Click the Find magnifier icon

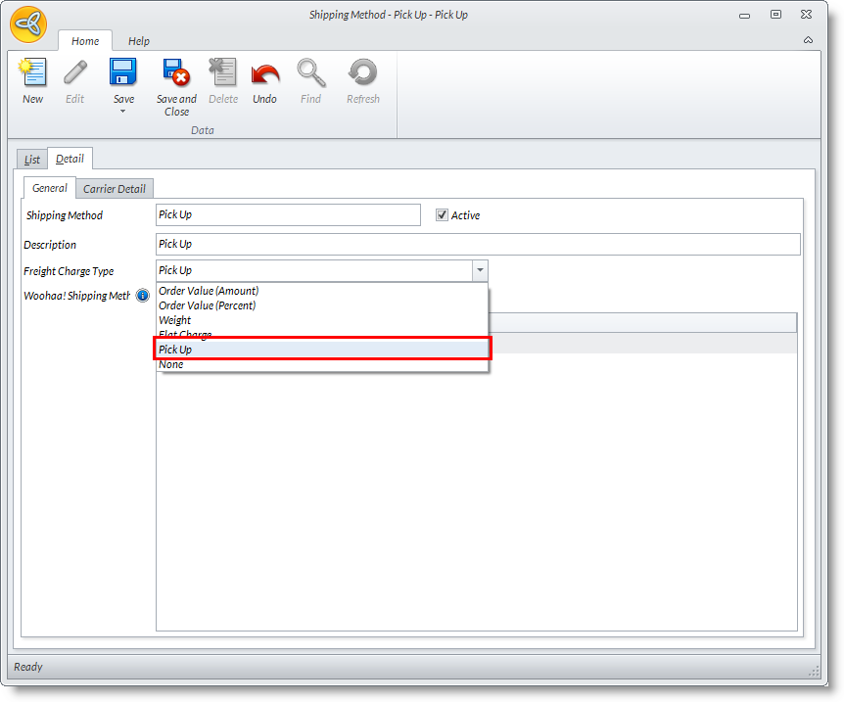click(310, 74)
